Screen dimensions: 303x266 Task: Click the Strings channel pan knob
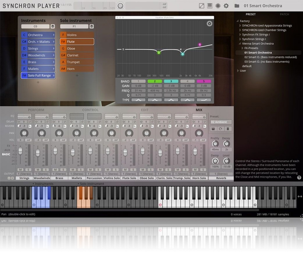tap(24, 133)
